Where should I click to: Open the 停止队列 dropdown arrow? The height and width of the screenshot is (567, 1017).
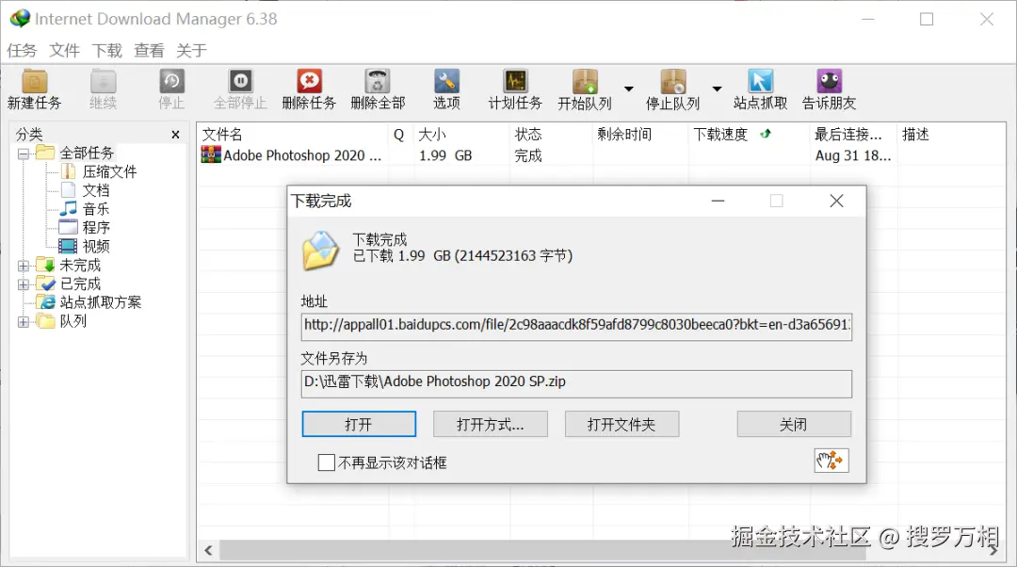pos(717,89)
